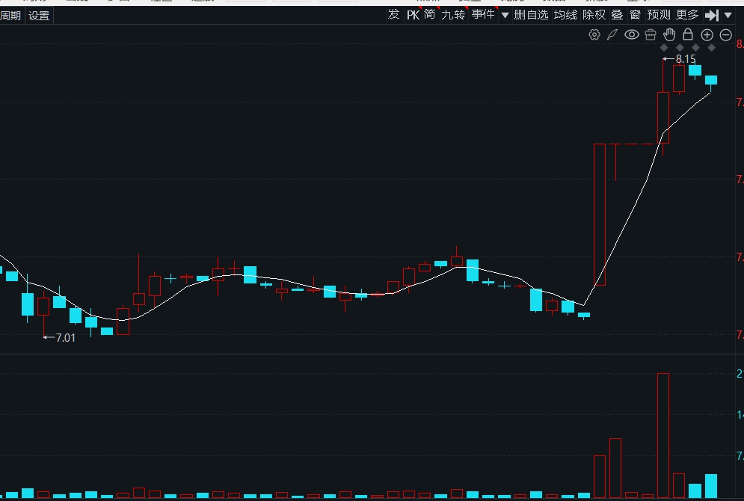Open chart settings gear icon
744x501 pixels.
point(594,34)
